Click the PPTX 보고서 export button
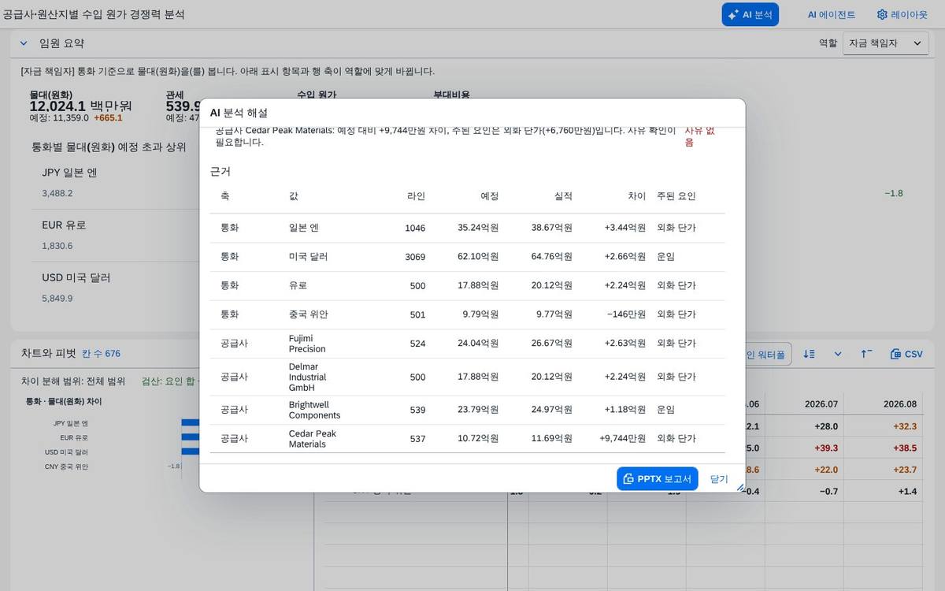945x591 pixels. (657, 478)
